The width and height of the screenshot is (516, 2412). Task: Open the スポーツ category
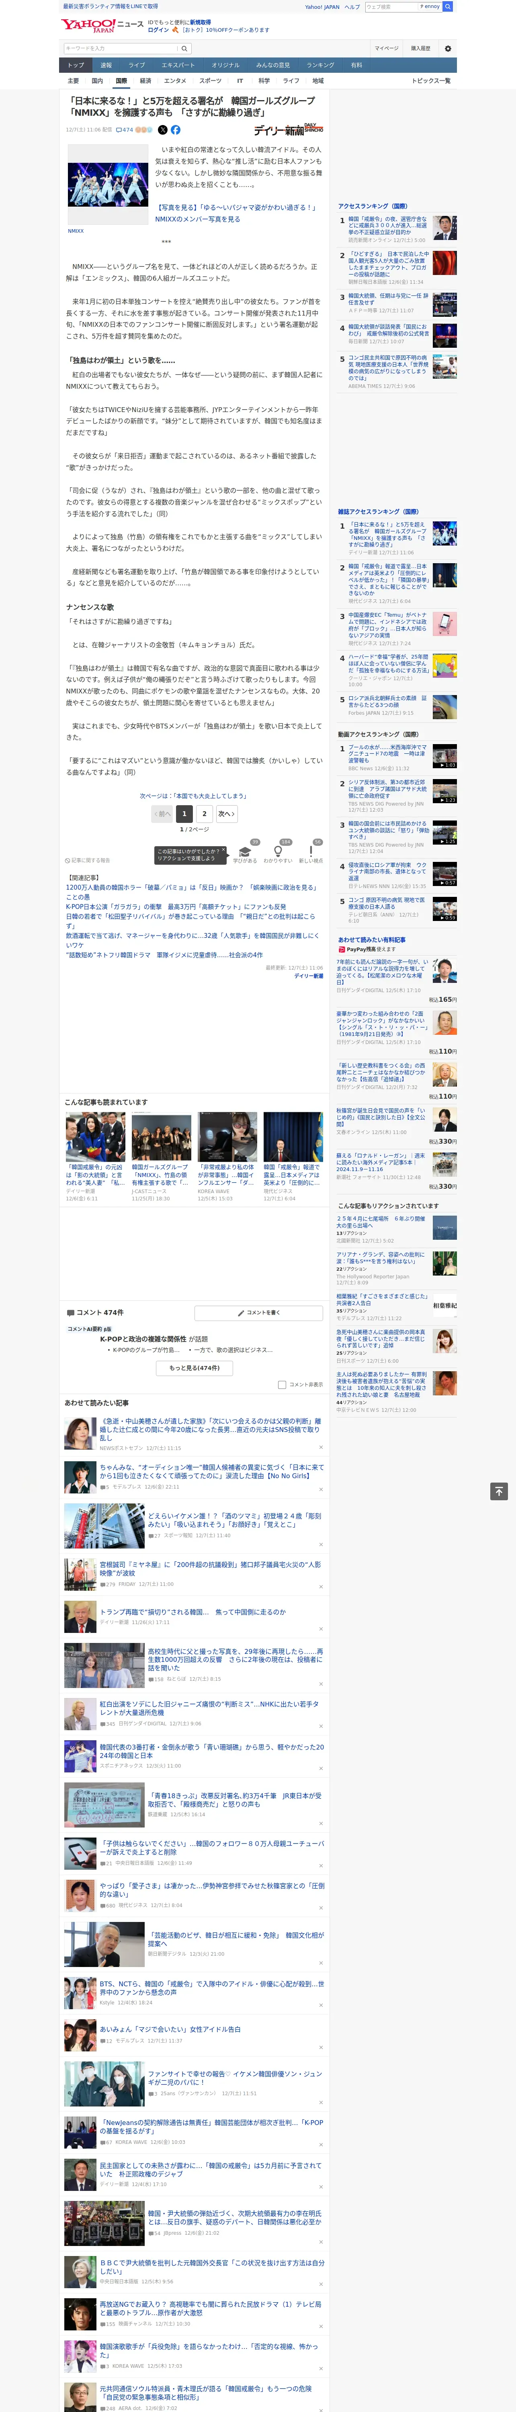click(x=211, y=80)
